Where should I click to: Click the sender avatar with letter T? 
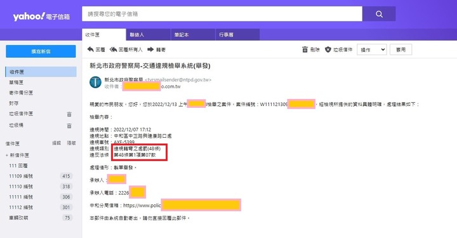pos(95,82)
